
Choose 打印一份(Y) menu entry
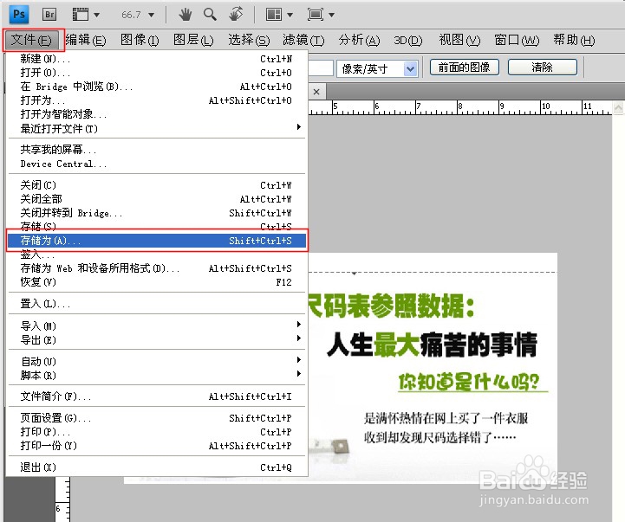coord(156,446)
